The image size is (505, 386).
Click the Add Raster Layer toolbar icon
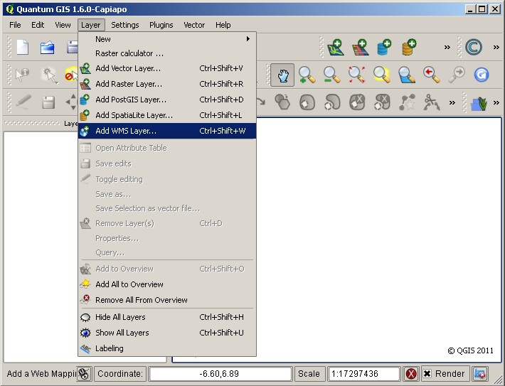pos(360,48)
